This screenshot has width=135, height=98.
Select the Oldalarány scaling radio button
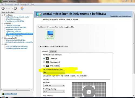coord(44,58)
